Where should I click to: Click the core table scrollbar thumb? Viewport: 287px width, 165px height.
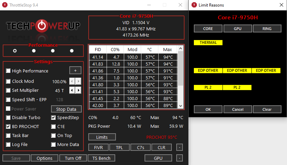[180, 68]
